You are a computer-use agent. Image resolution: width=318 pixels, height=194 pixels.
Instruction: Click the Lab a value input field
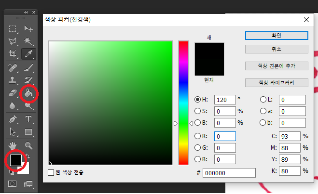tap(292, 111)
